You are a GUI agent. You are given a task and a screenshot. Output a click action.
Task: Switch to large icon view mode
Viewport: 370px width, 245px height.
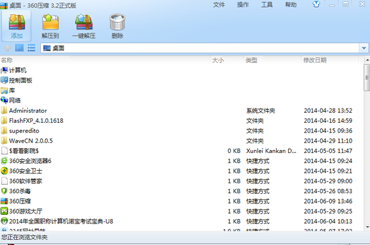(x=19, y=48)
